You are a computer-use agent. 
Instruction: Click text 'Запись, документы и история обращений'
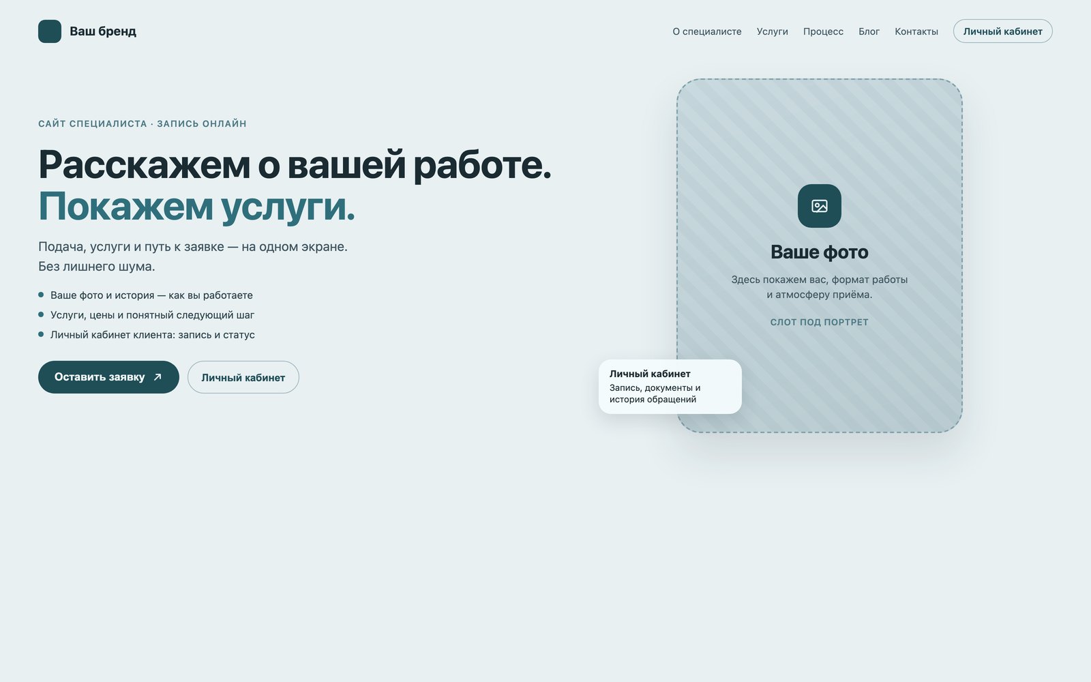click(655, 394)
